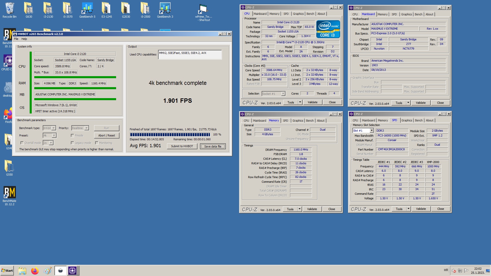Click Close in CPU-Z SPD window

click(x=441, y=209)
